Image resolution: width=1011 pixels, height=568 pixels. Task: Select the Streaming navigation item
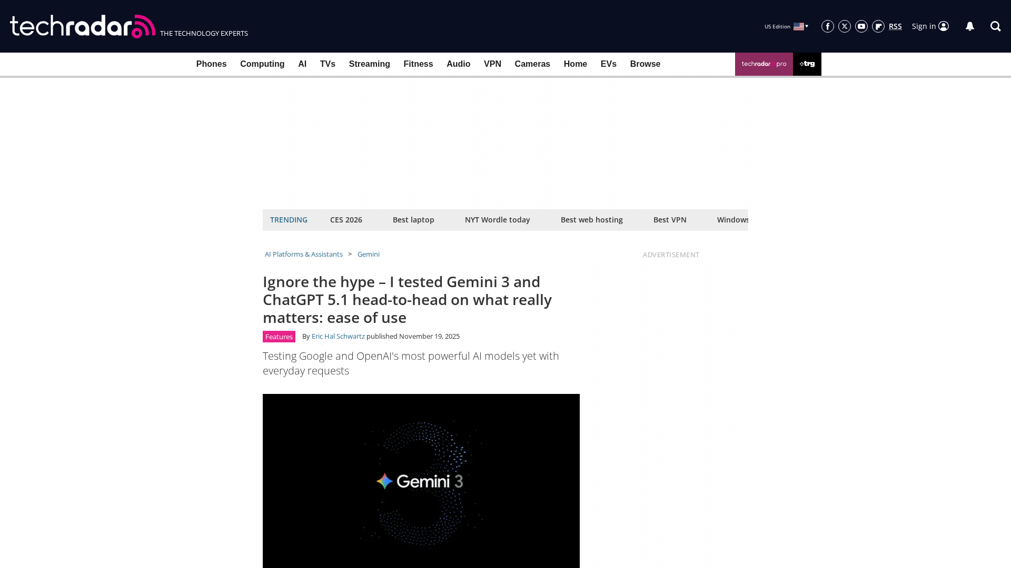[369, 64]
